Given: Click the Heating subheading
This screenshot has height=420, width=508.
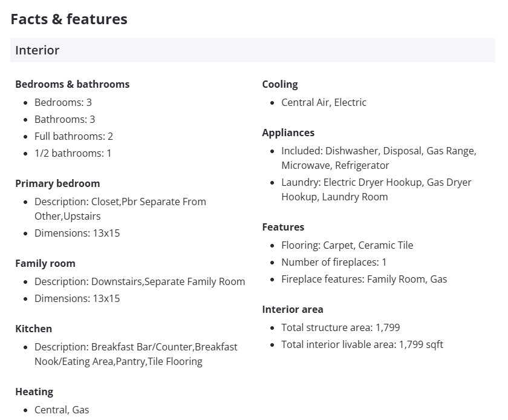Looking at the screenshot, I should (x=34, y=392).
